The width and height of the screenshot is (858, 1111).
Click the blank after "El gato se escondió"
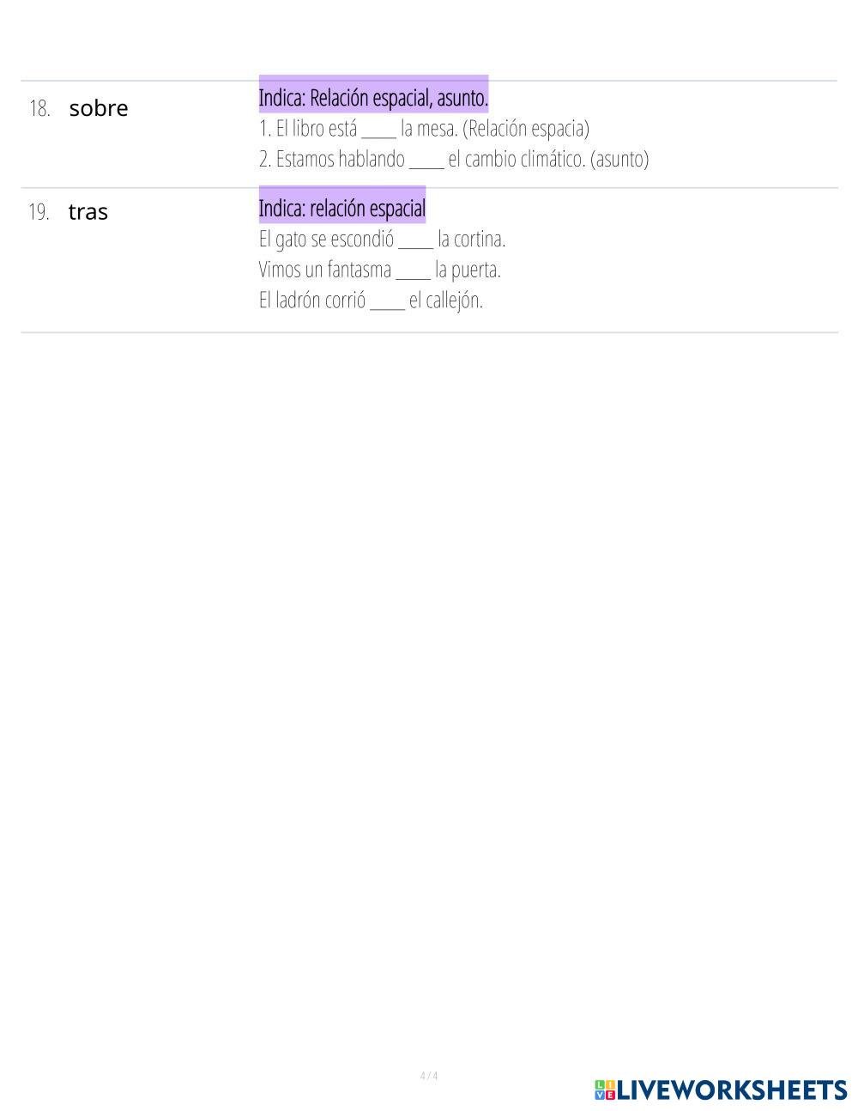pos(415,240)
